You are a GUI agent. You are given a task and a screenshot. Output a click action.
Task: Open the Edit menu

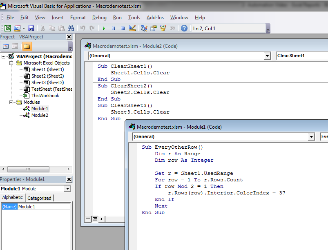coord(24,18)
